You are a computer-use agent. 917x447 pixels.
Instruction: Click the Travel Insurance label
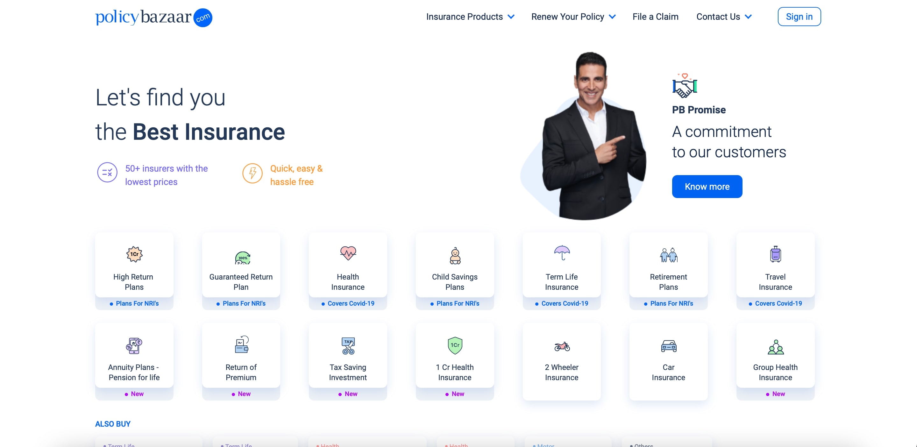tap(775, 282)
